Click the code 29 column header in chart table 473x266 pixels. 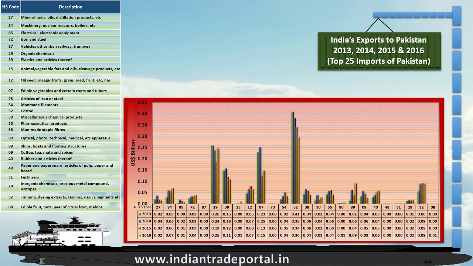215,207
